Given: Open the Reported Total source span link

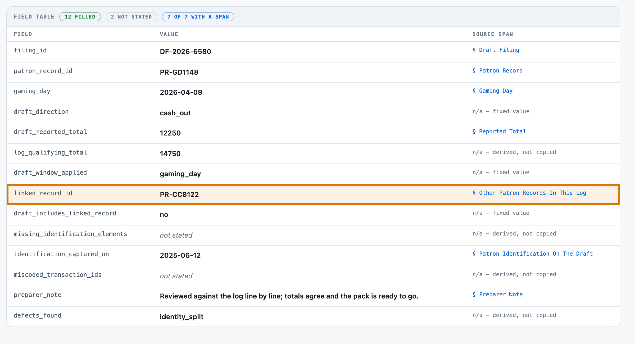Looking at the screenshot, I should [499, 132].
